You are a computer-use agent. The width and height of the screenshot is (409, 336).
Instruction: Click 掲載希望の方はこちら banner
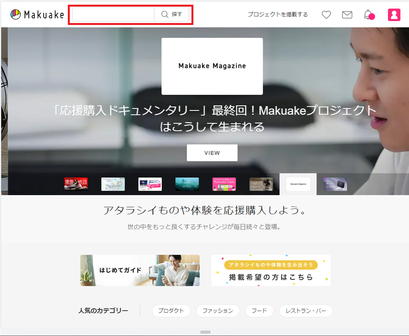pyautogui.click(x=271, y=270)
